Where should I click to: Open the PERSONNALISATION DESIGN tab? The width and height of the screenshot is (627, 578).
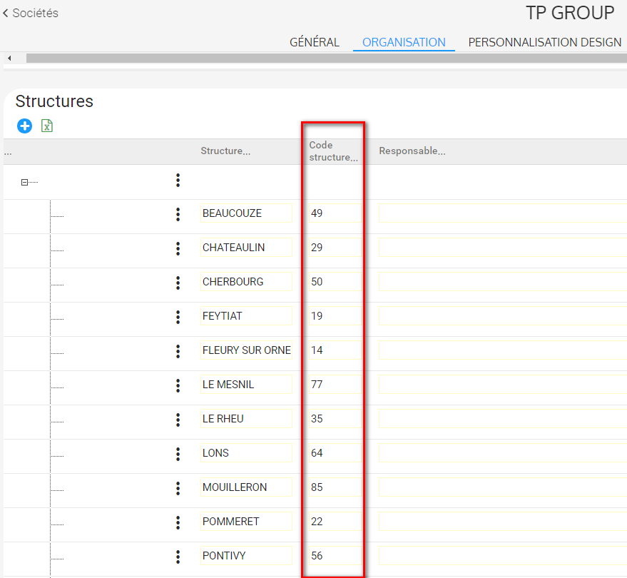point(545,42)
